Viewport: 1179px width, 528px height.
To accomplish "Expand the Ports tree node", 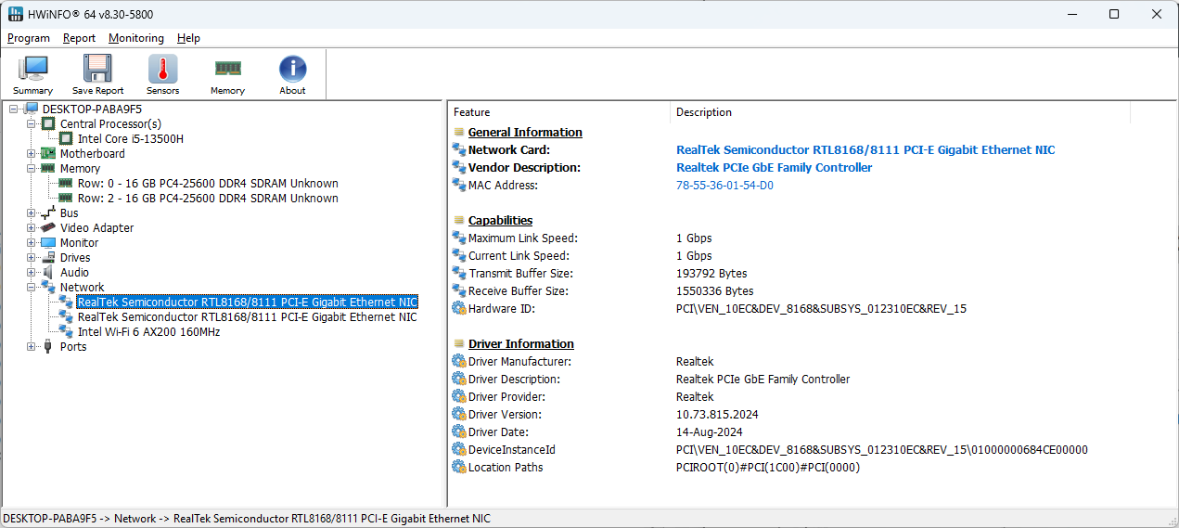I will tap(32, 346).
